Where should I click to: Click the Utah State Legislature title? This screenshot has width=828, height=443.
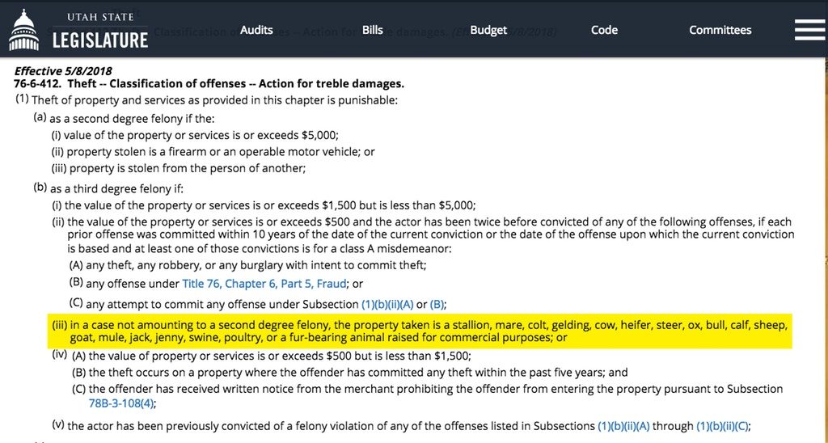point(100,31)
